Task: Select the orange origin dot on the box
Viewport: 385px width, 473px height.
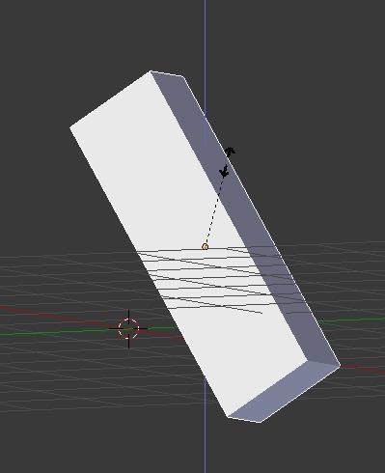Action: pos(205,247)
